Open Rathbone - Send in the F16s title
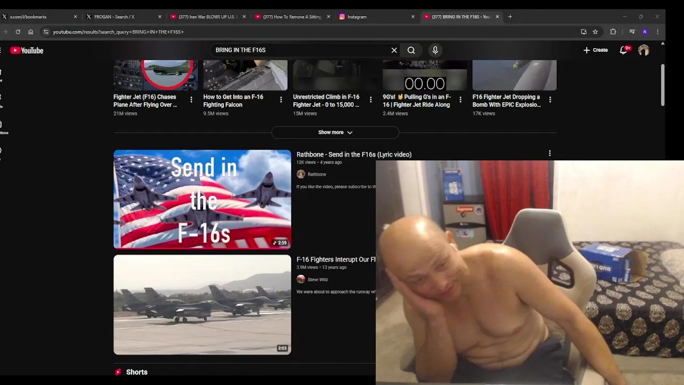684x385 pixels. point(354,155)
